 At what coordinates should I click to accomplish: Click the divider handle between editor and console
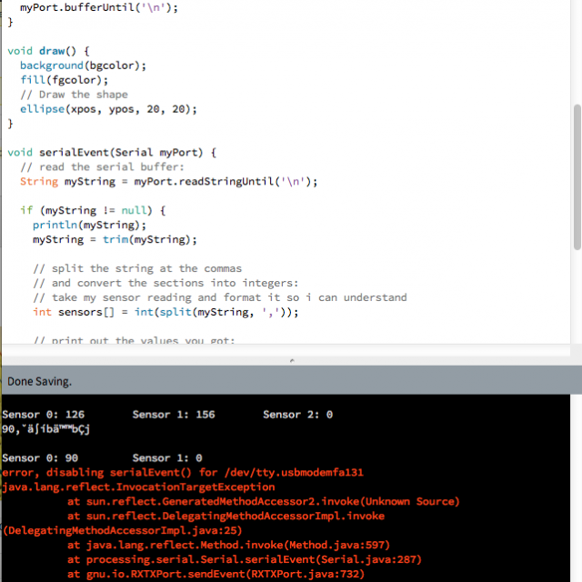click(x=291, y=360)
